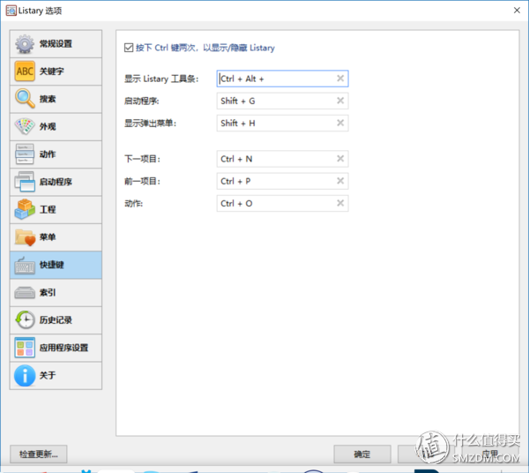The height and width of the screenshot is (473, 529).
Task: Focus the 显示 Listary 工具条 hotkey field
Action: 282,79
